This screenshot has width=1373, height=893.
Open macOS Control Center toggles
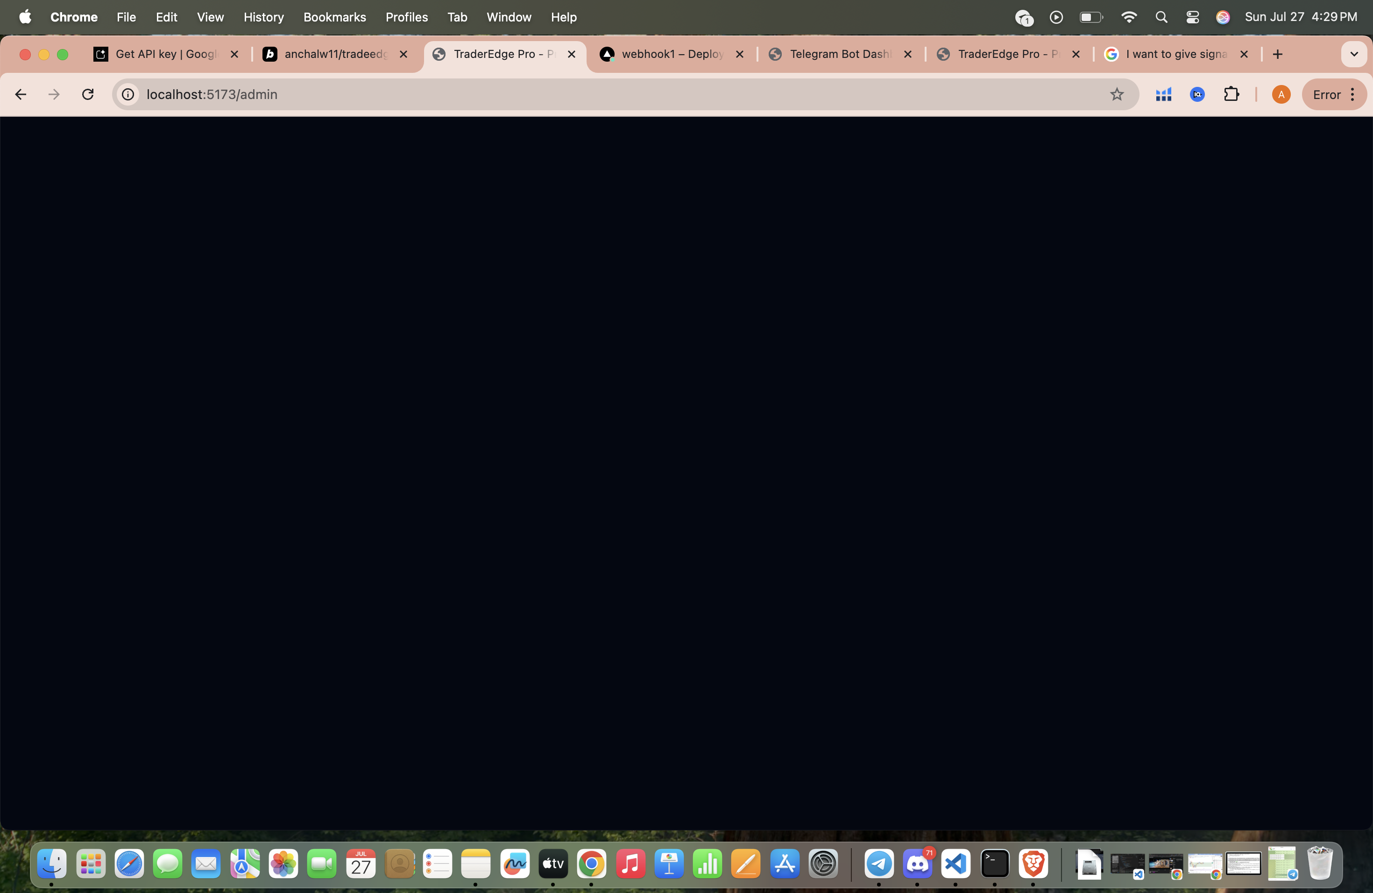click(1192, 17)
